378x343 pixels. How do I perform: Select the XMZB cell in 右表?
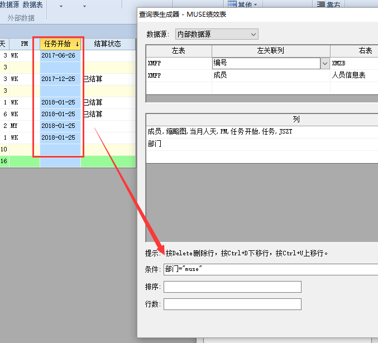click(x=354, y=63)
